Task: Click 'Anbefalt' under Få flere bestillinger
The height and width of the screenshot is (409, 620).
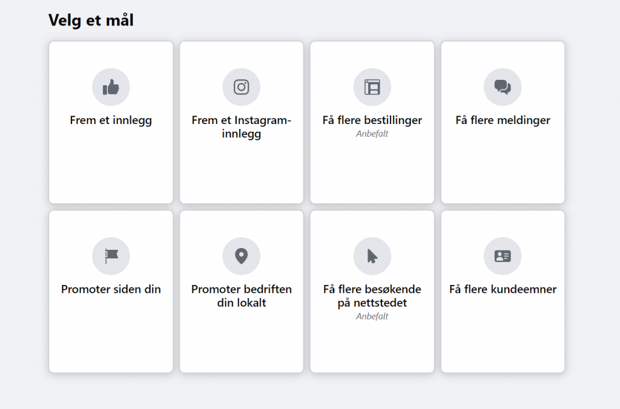Action: pyautogui.click(x=372, y=134)
